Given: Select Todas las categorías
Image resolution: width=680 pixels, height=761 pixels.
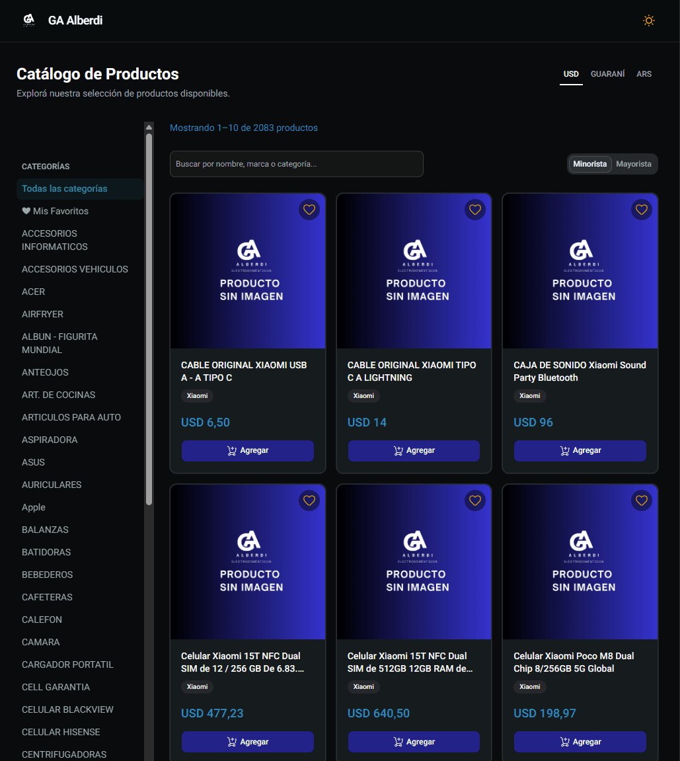Looking at the screenshot, I should pyautogui.click(x=80, y=189).
